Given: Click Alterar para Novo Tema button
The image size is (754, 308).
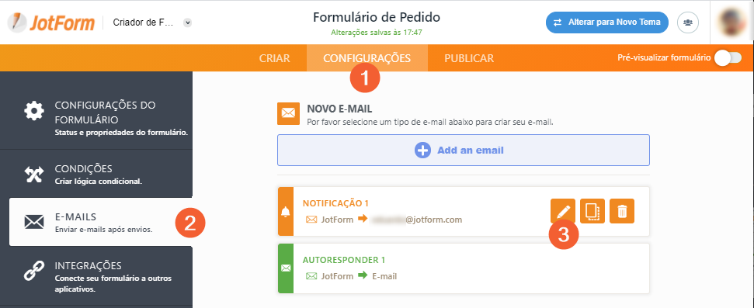Looking at the screenshot, I should point(607,22).
